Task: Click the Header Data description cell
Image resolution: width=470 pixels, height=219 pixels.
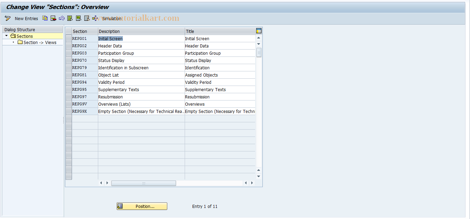Action: [141, 46]
